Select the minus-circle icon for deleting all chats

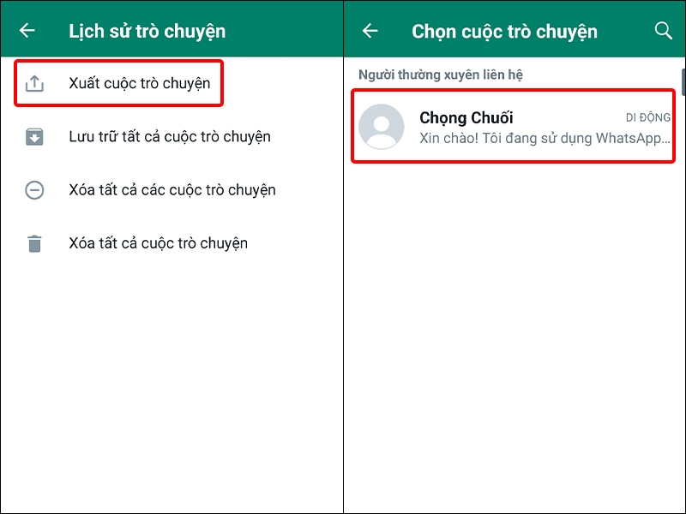click(35, 190)
